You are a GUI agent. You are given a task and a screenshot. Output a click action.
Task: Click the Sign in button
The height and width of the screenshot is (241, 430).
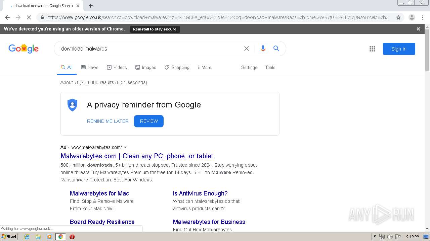click(399, 49)
